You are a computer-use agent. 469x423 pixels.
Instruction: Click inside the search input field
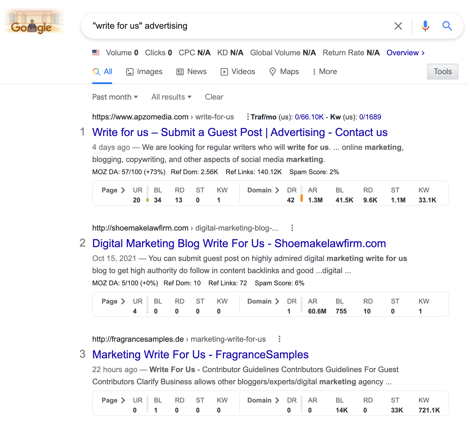pyautogui.click(x=221, y=26)
